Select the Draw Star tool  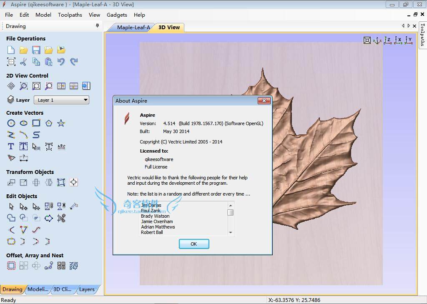point(61,123)
